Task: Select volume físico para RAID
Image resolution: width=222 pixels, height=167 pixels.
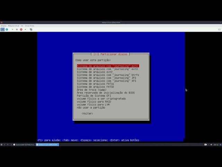Action: click(x=94, y=102)
